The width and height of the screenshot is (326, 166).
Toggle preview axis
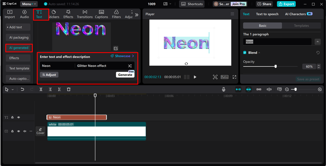[x=269, y=90]
